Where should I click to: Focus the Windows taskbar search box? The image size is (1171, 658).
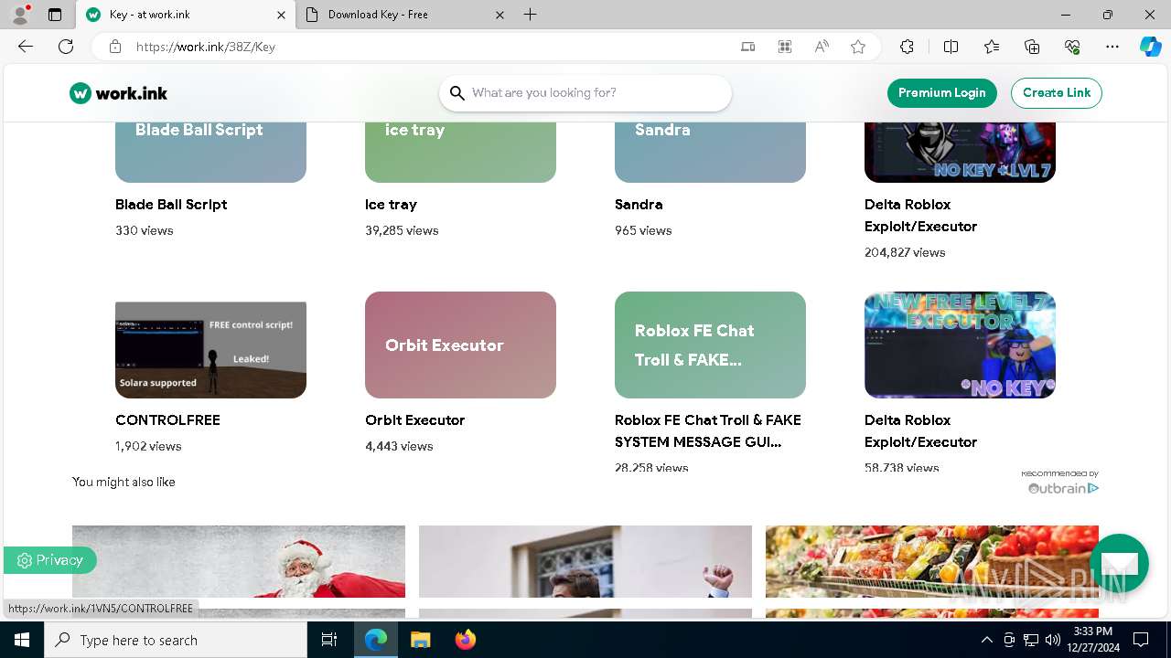tap(176, 640)
